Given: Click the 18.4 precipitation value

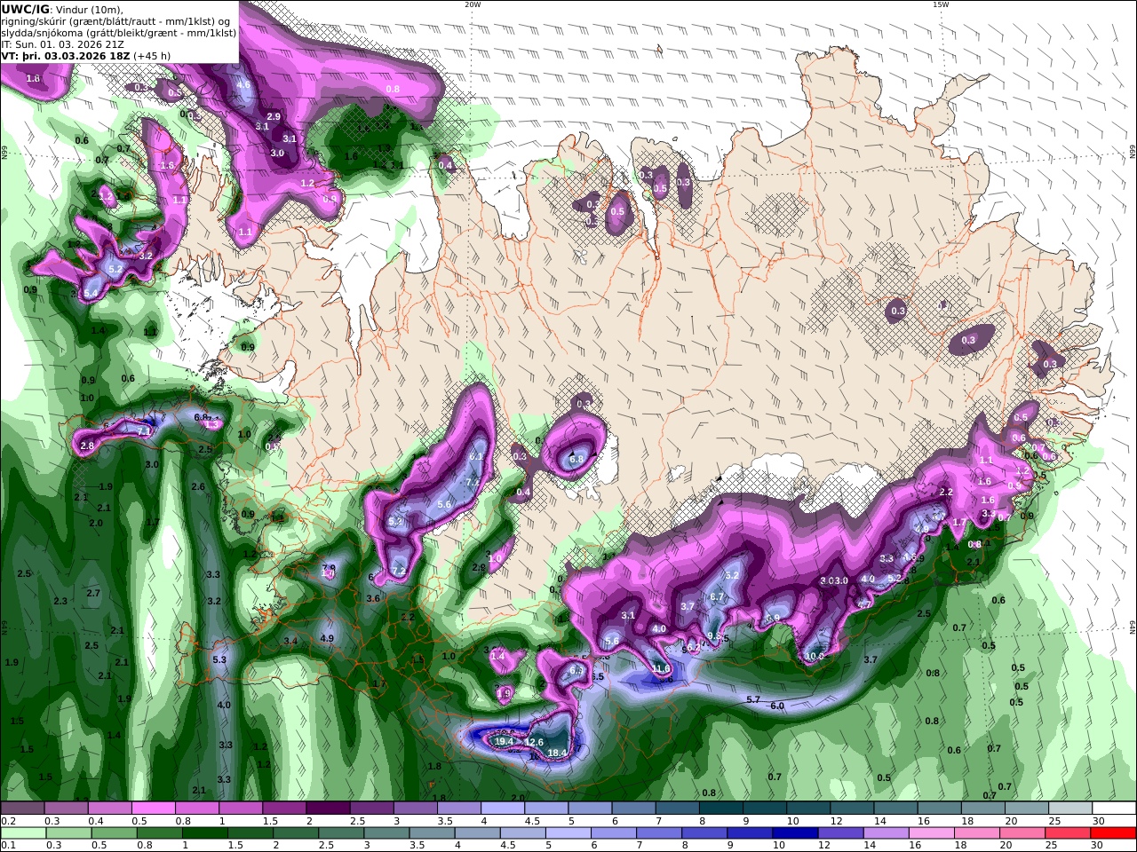Looking at the screenshot, I should click(x=557, y=753).
